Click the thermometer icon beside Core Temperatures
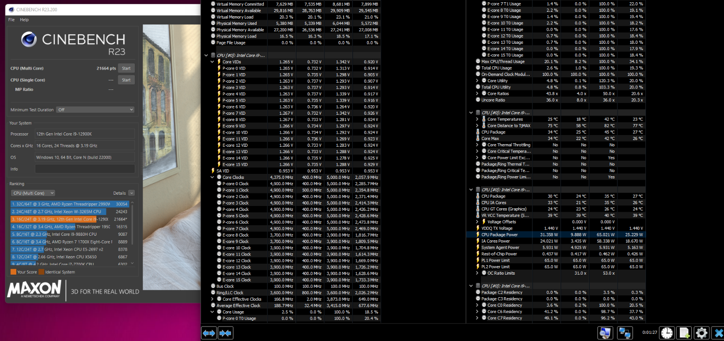Screen dimensions: 724x341 coord(483,119)
